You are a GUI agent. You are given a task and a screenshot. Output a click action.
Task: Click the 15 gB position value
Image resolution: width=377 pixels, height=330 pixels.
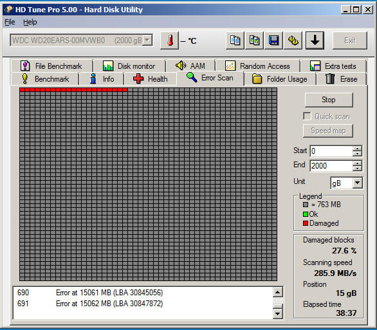pyautogui.click(x=346, y=293)
